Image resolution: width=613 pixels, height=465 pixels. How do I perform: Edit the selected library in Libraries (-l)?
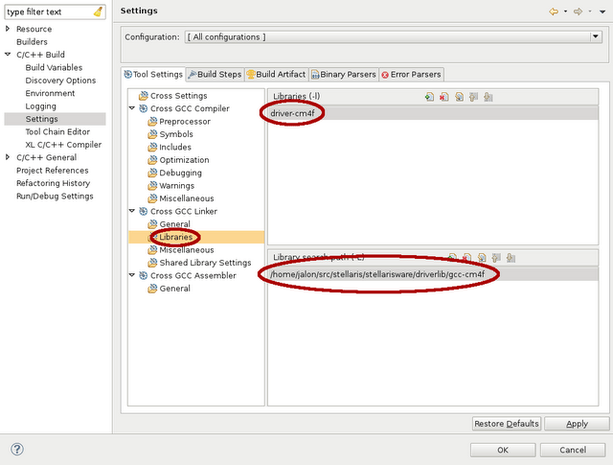tap(460, 97)
